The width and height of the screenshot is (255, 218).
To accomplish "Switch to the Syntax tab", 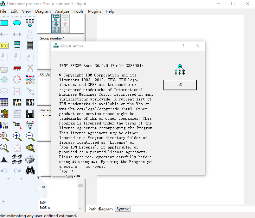I will pos(123,209).
